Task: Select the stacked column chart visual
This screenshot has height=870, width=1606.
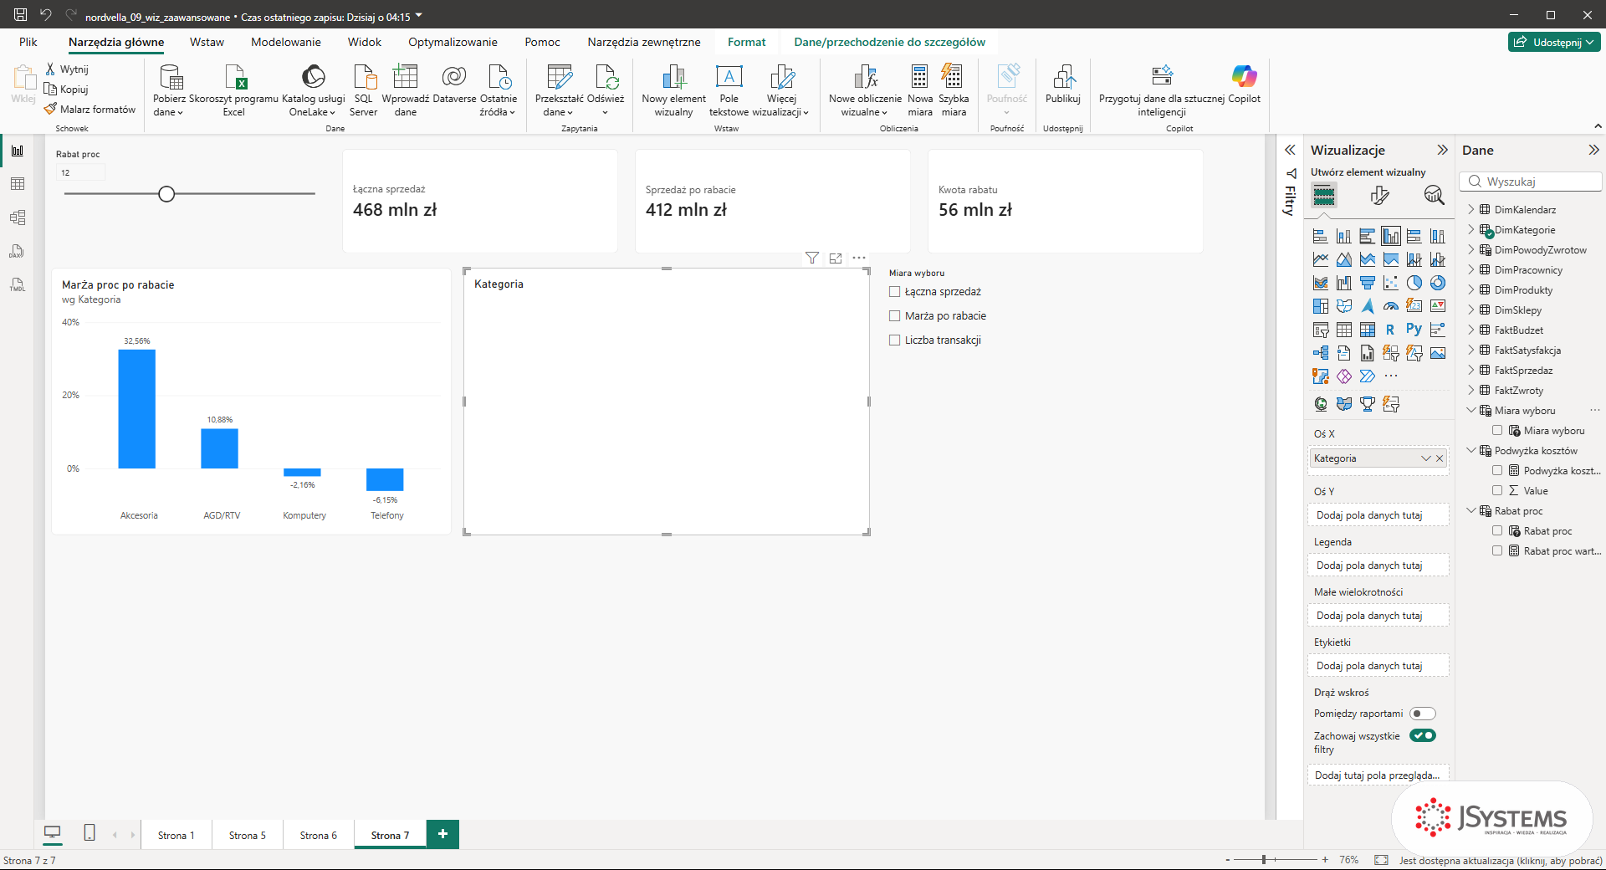Action: (1344, 236)
